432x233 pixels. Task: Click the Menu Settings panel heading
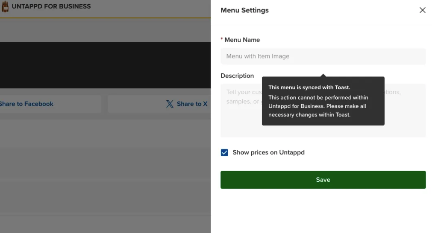coord(244,10)
